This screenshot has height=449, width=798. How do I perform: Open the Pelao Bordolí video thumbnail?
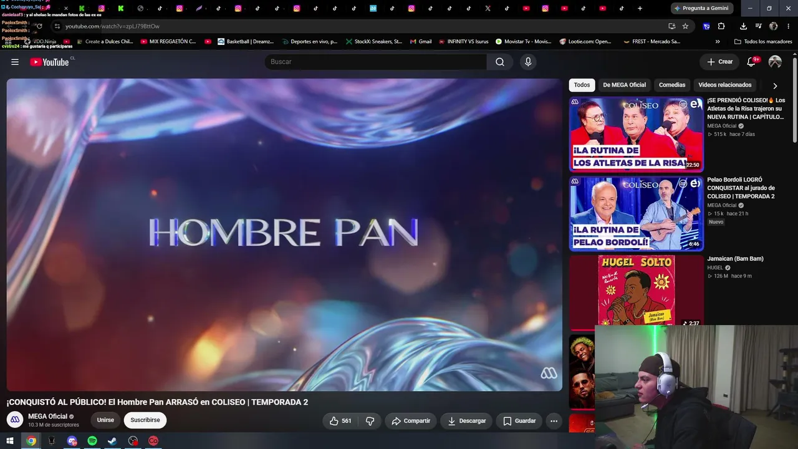[x=636, y=213]
